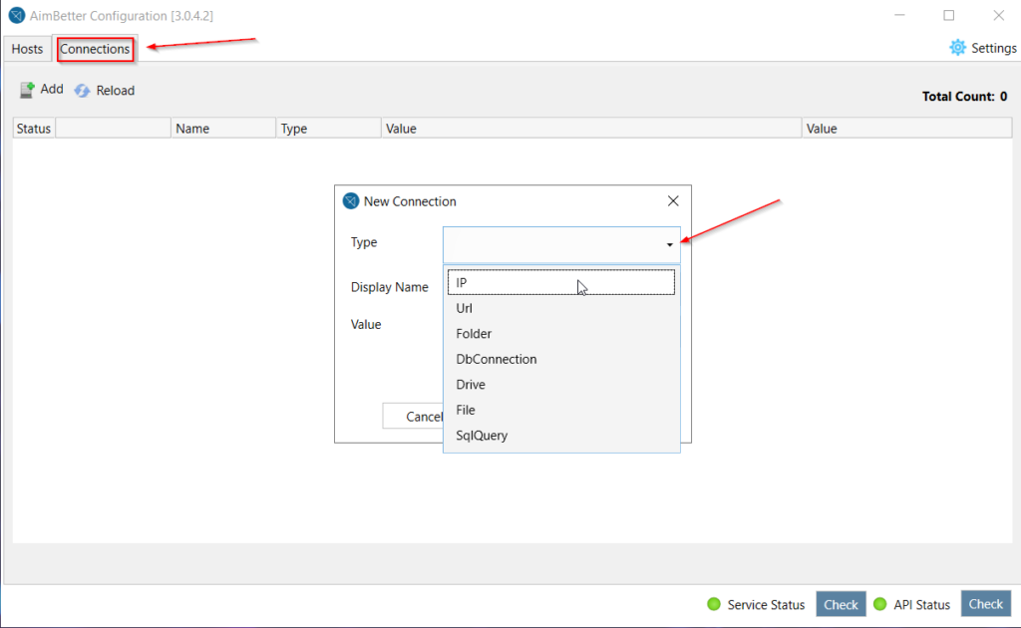Click the Add button label
The image size is (1021, 628).
(x=52, y=89)
